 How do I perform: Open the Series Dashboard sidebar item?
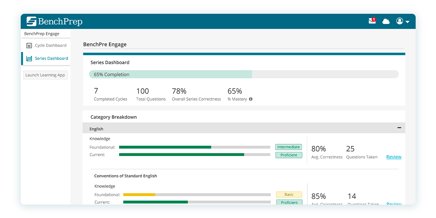coord(47,58)
